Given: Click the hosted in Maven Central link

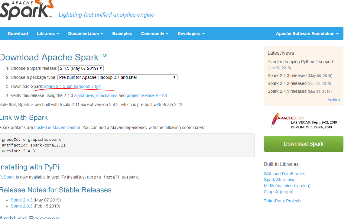Looking at the screenshot, I should click(57, 127).
